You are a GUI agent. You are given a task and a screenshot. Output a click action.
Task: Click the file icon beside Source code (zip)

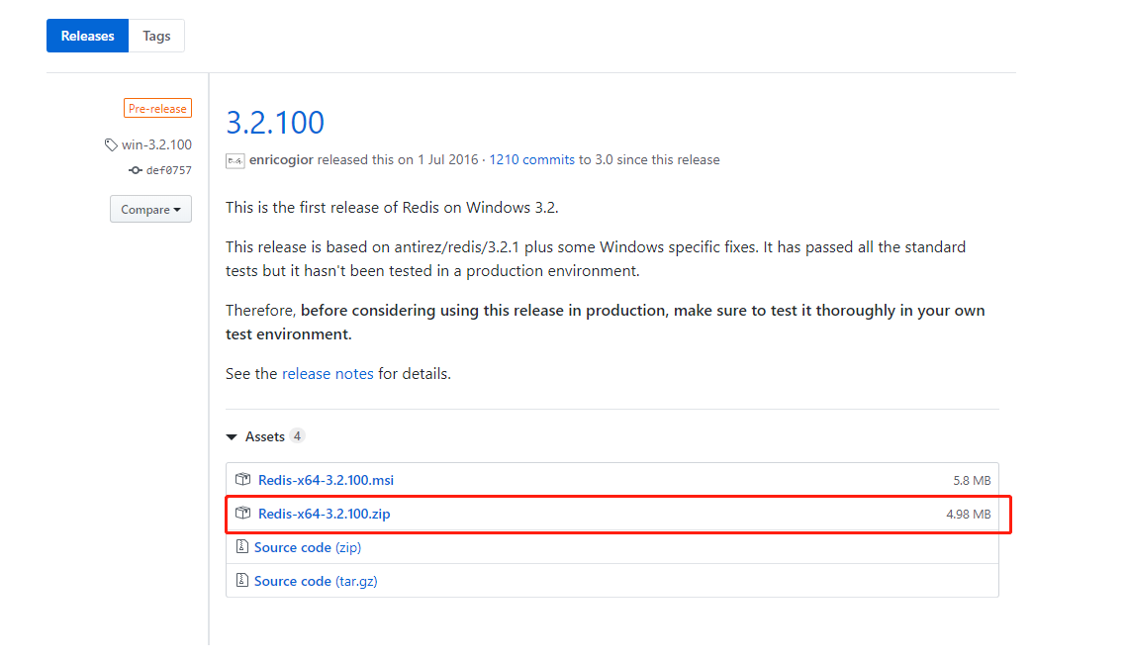pyautogui.click(x=242, y=547)
